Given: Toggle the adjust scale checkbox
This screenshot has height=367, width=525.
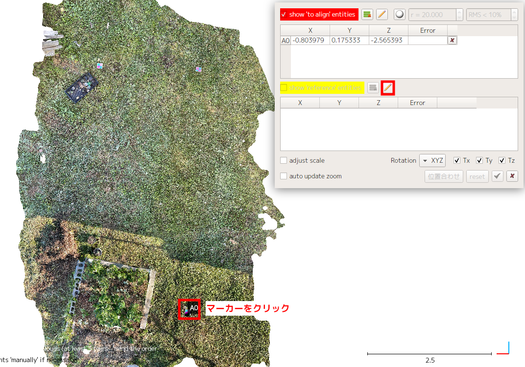Looking at the screenshot, I should [284, 160].
